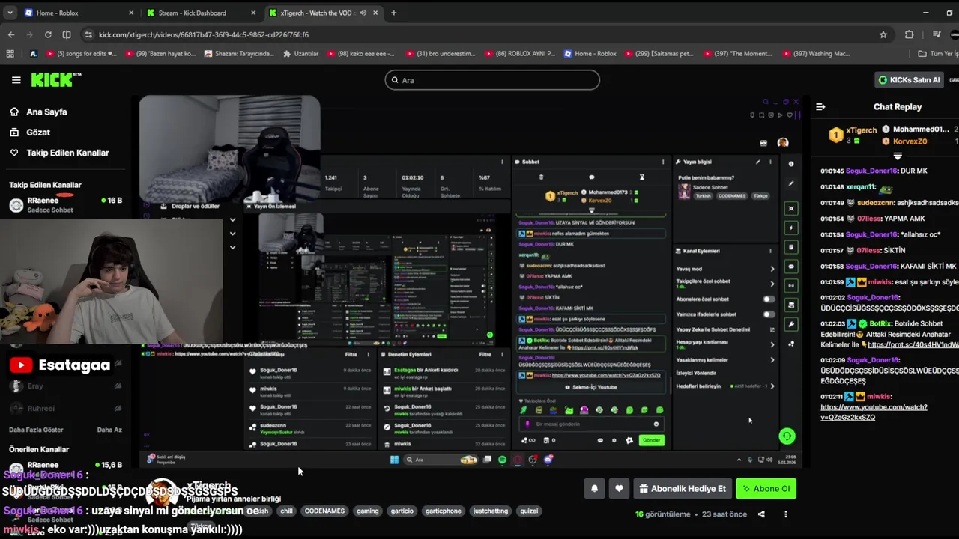Click the Spotify icon in streamed taskbar

pos(503,460)
